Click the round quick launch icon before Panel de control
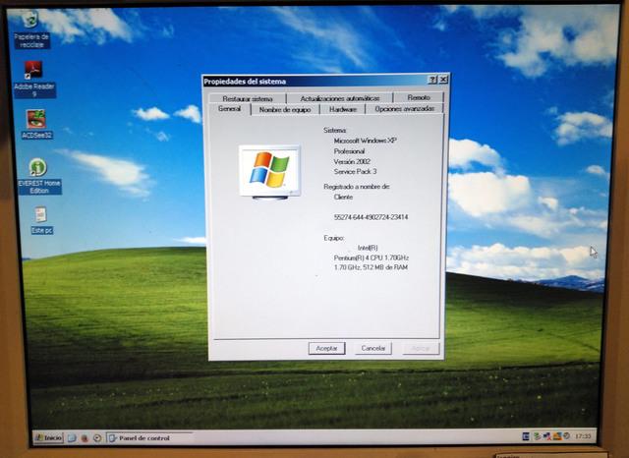This screenshot has width=629, height=458. pyautogui.click(x=97, y=438)
